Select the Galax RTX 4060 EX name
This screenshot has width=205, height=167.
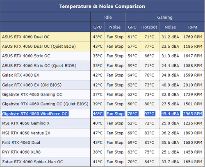pos(20,75)
